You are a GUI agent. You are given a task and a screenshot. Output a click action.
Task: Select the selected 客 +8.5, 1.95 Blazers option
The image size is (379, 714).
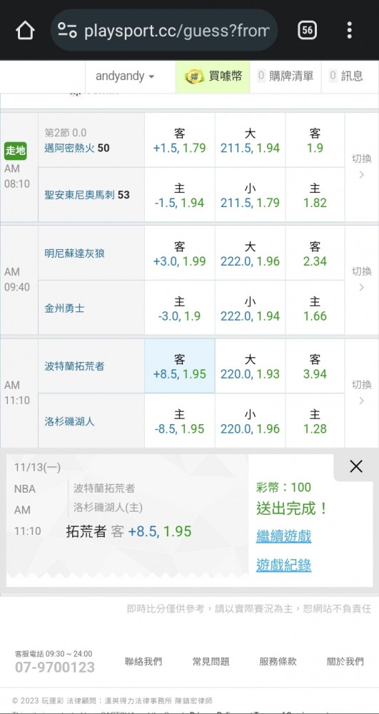[x=180, y=366]
